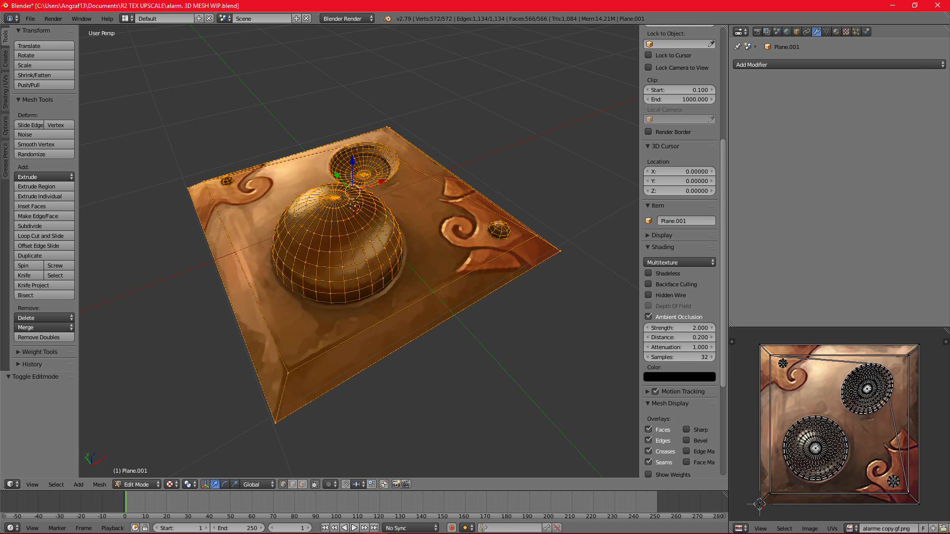Open the World properties globe tab
The image size is (950, 534).
(x=787, y=32)
